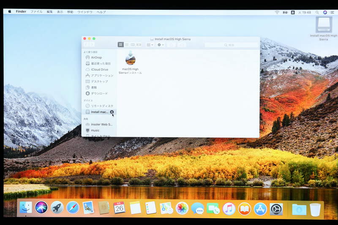Open App Store from the Dock
Screen dimensions: 338x225
(x=260, y=209)
